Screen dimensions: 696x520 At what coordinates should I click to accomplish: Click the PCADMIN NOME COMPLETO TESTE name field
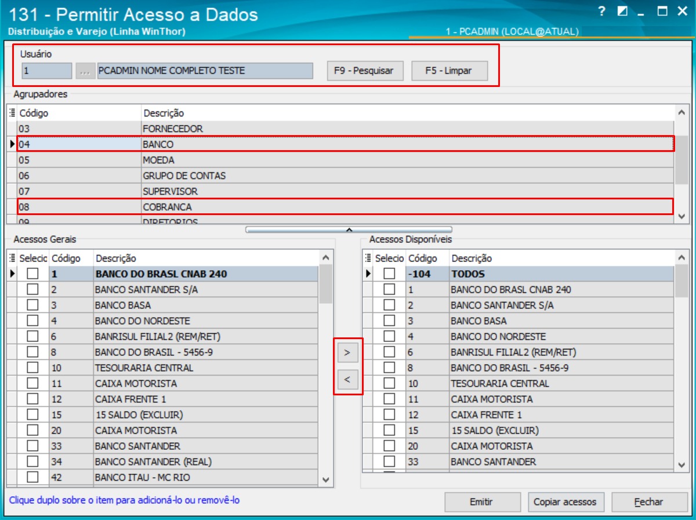(x=205, y=71)
